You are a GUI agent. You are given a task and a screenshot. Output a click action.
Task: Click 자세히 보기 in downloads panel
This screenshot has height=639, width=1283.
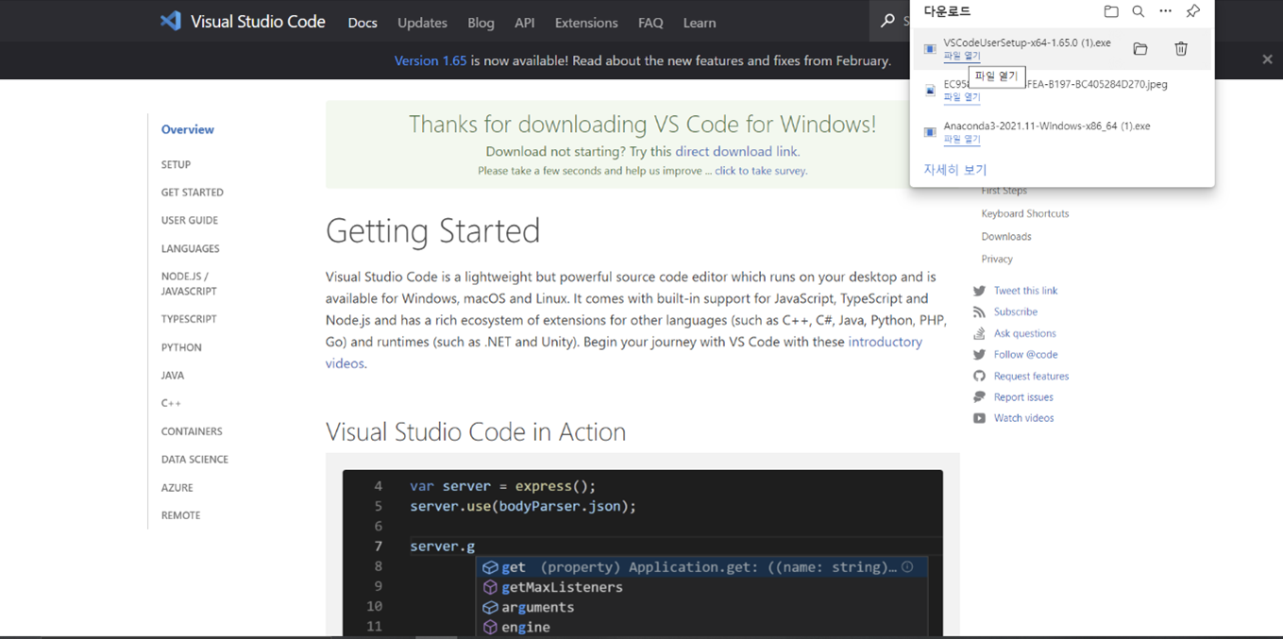click(x=955, y=170)
